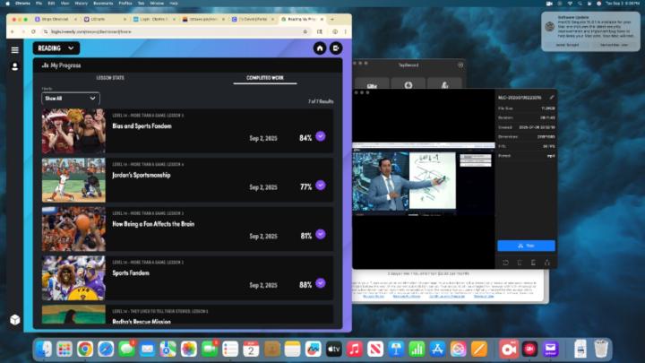Viewport: 645px width, 363px height.
Task: Expand Jordan's Sportsmanship lesson details
Action: coord(321,186)
